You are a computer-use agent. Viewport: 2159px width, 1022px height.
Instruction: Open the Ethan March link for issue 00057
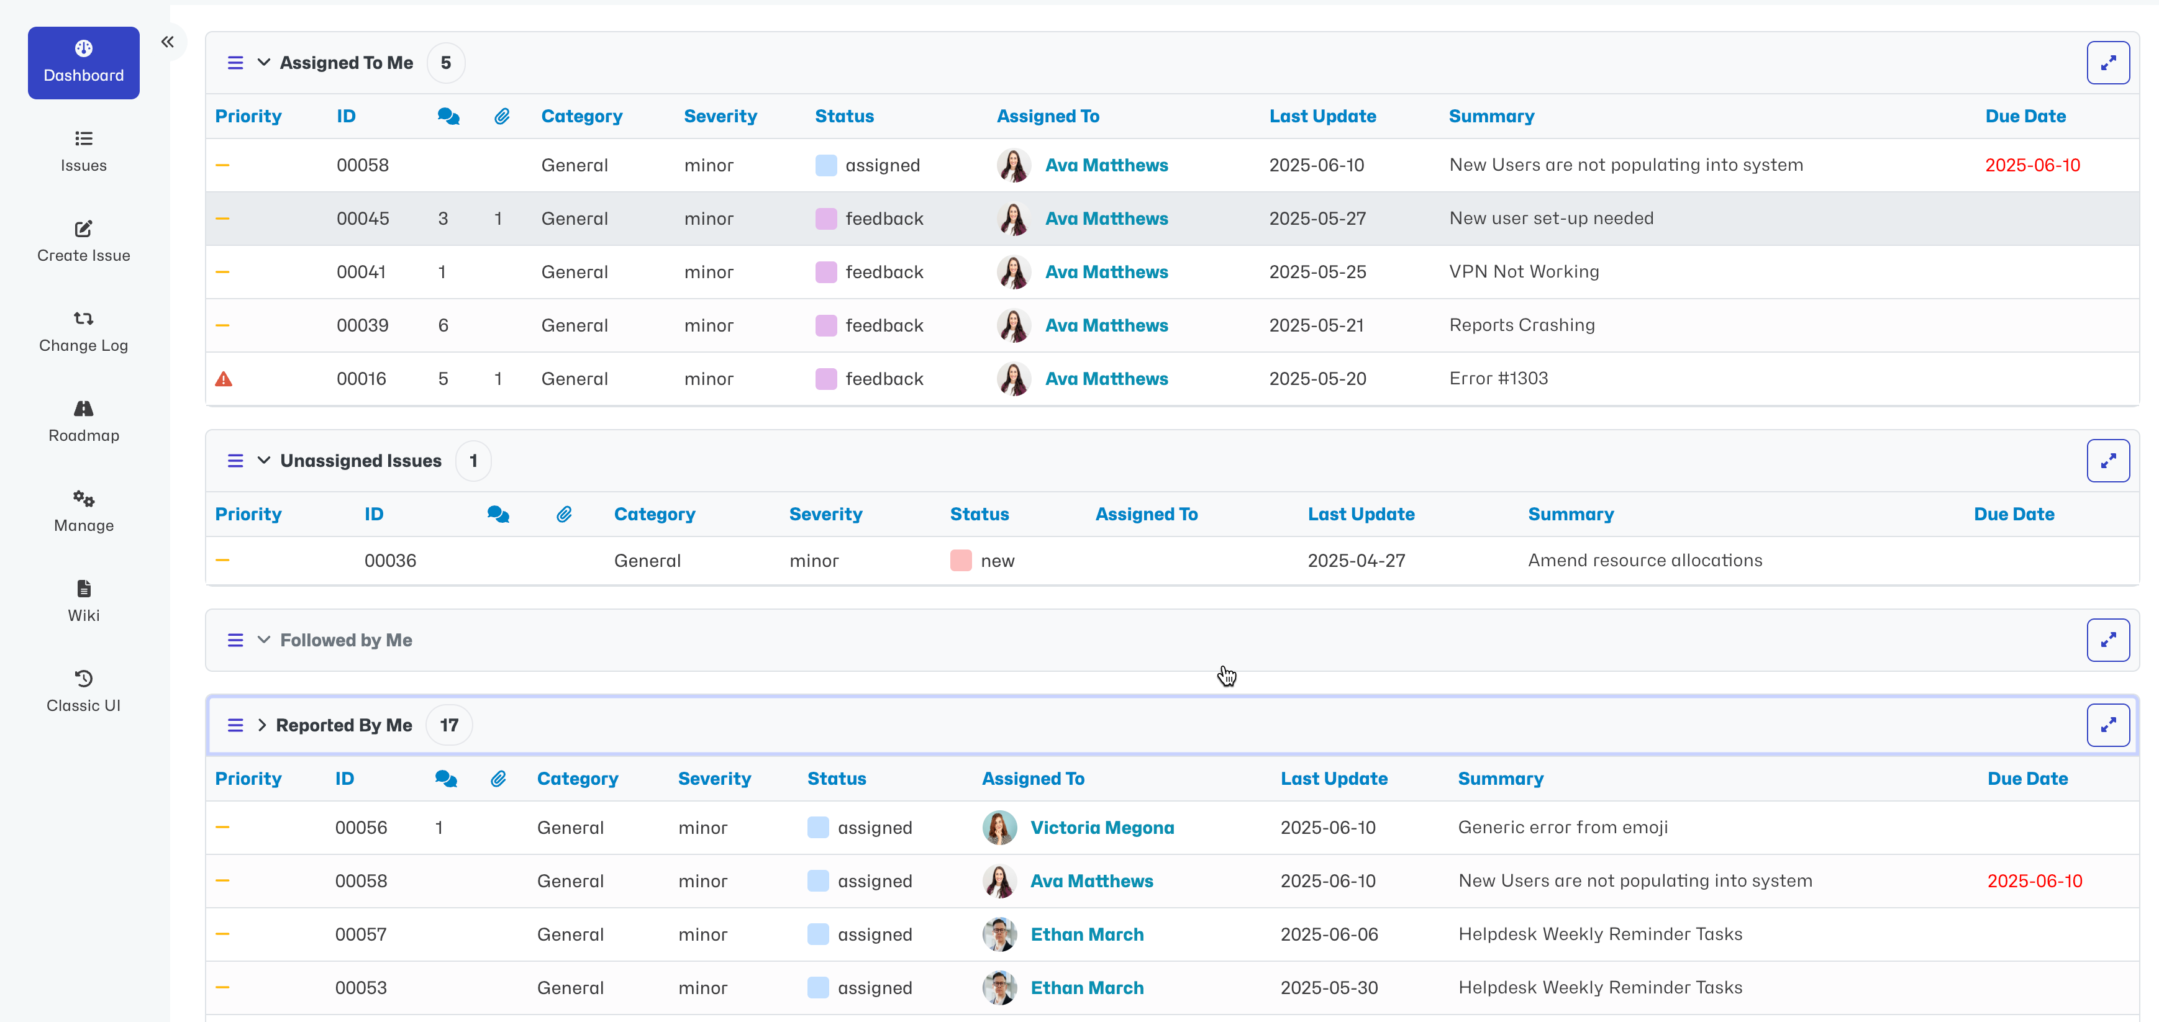point(1086,935)
